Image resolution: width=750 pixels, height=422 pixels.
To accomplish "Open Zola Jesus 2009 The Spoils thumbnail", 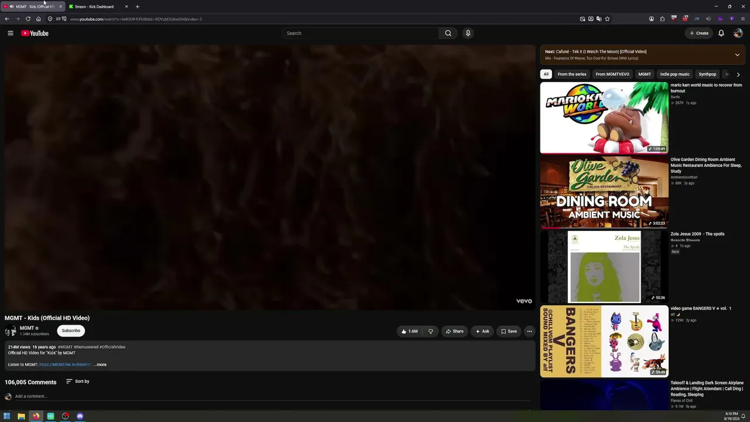I will (604, 266).
